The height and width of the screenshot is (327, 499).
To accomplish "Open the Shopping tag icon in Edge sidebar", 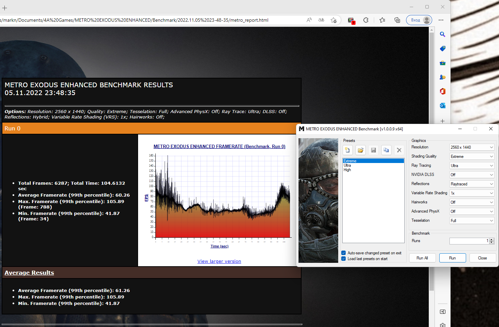I will [x=443, y=49].
